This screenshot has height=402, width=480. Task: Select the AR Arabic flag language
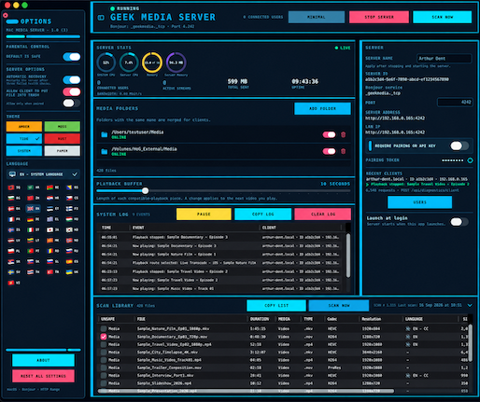click(34, 187)
